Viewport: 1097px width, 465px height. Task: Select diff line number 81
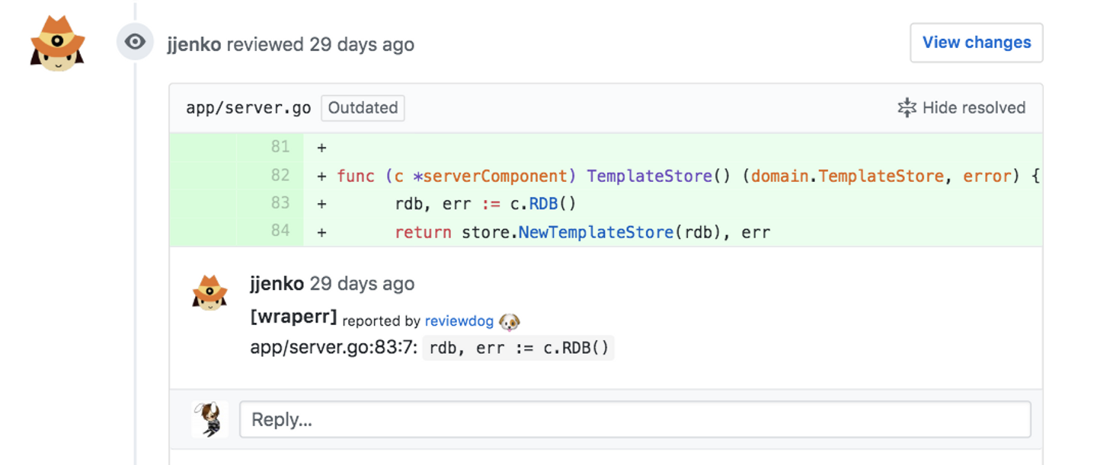click(280, 147)
